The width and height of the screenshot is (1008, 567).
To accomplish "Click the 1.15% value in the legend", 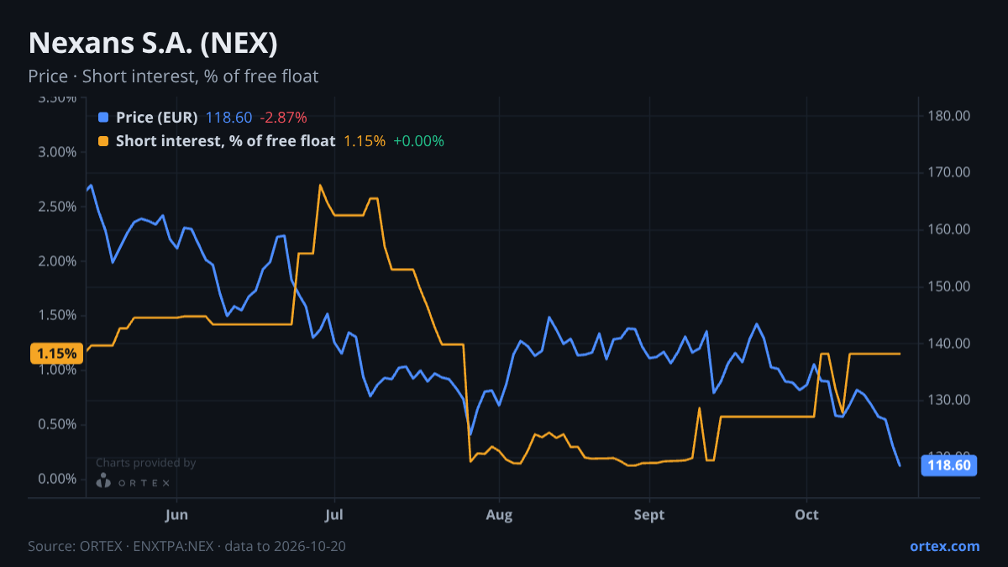I will pos(365,141).
